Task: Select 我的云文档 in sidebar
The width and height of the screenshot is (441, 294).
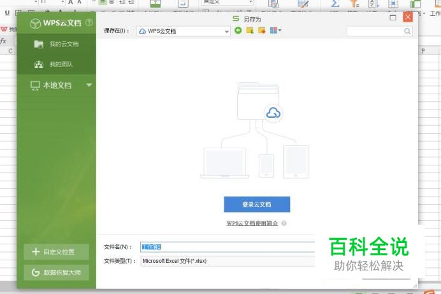Action: click(x=56, y=44)
